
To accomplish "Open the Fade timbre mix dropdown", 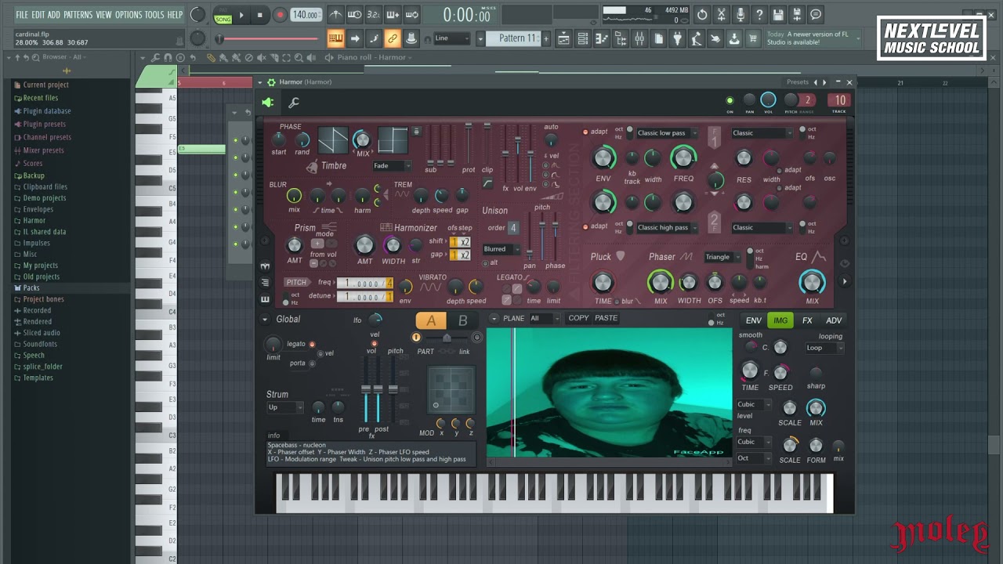I will click(392, 165).
